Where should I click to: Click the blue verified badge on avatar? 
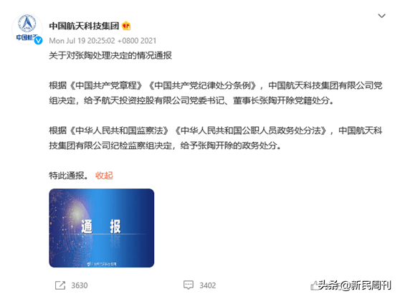(38, 41)
